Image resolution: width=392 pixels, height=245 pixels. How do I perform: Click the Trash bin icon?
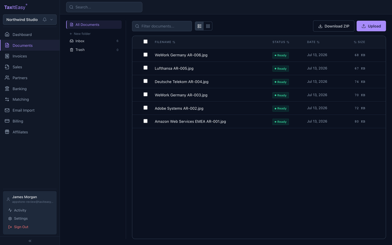tap(72, 50)
